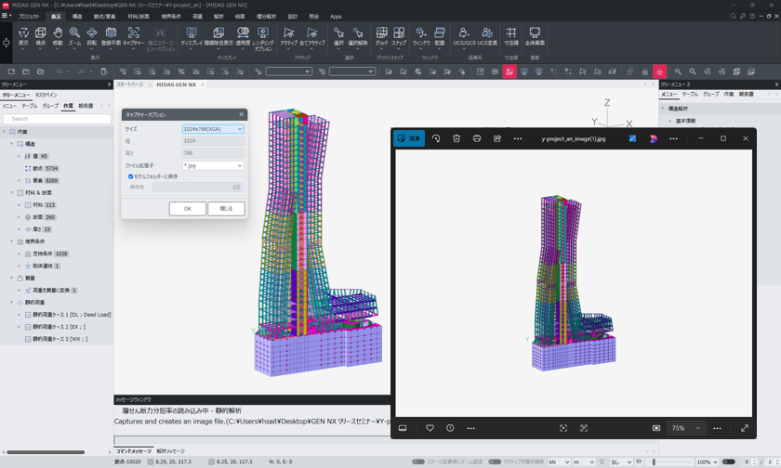The width and height of the screenshot is (781, 468).
Task: Toggle アクティブ状態を維持 switch
Action: [495, 461]
